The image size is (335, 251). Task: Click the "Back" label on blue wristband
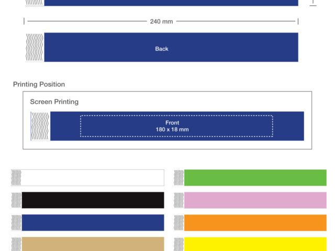click(x=162, y=49)
